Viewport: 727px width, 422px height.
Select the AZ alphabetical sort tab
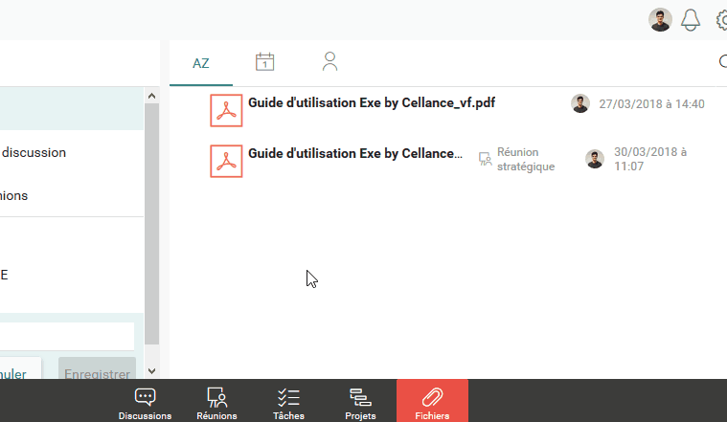pyautogui.click(x=201, y=63)
